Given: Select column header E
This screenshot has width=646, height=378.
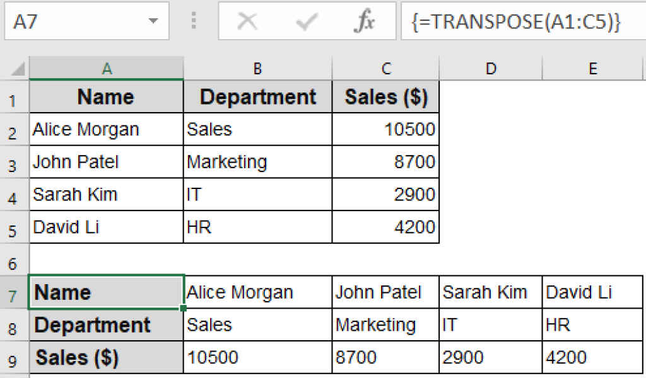Looking at the screenshot, I should point(592,67).
